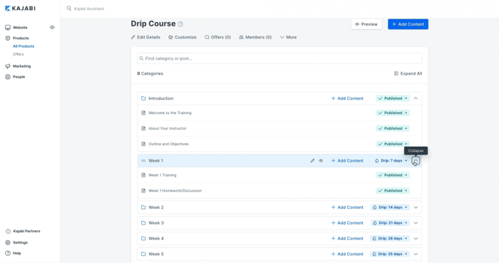Open the Members (0) tab
This screenshot has width=499, height=263.
[x=255, y=37]
